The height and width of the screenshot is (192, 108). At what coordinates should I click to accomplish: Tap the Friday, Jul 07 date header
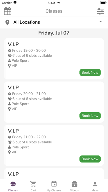54,33
